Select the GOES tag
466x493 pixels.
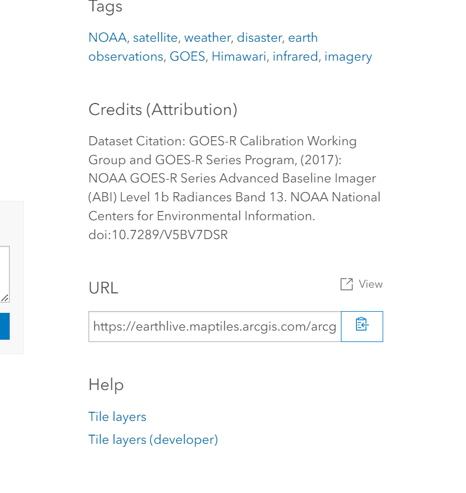[x=187, y=56]
